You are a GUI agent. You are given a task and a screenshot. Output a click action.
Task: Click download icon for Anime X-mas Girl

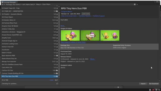click(57, 47)
